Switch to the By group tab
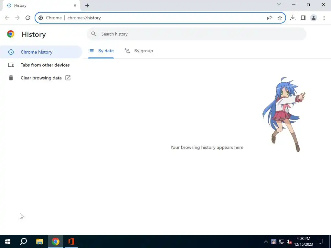Image resolution: width=331 pixels, height=248 pixels. click(x=139, y=51)
